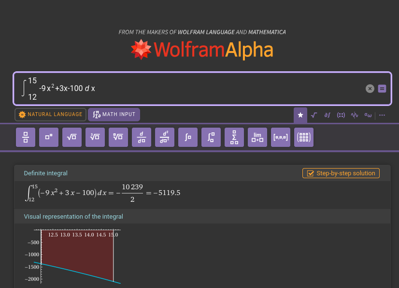
Task: Insert a fraction template
Action: pyautogui.click(x=26, y=137)
